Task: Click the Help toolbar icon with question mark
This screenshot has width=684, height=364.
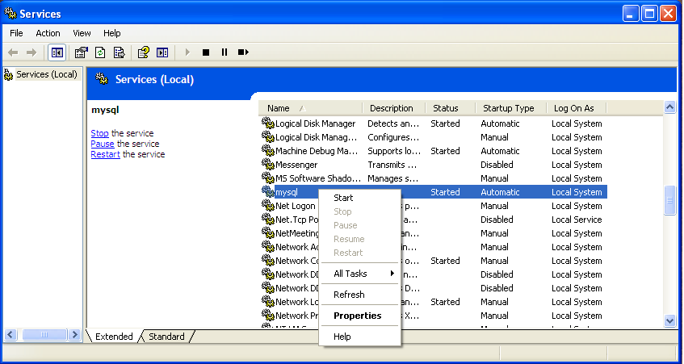Action: 143,52
